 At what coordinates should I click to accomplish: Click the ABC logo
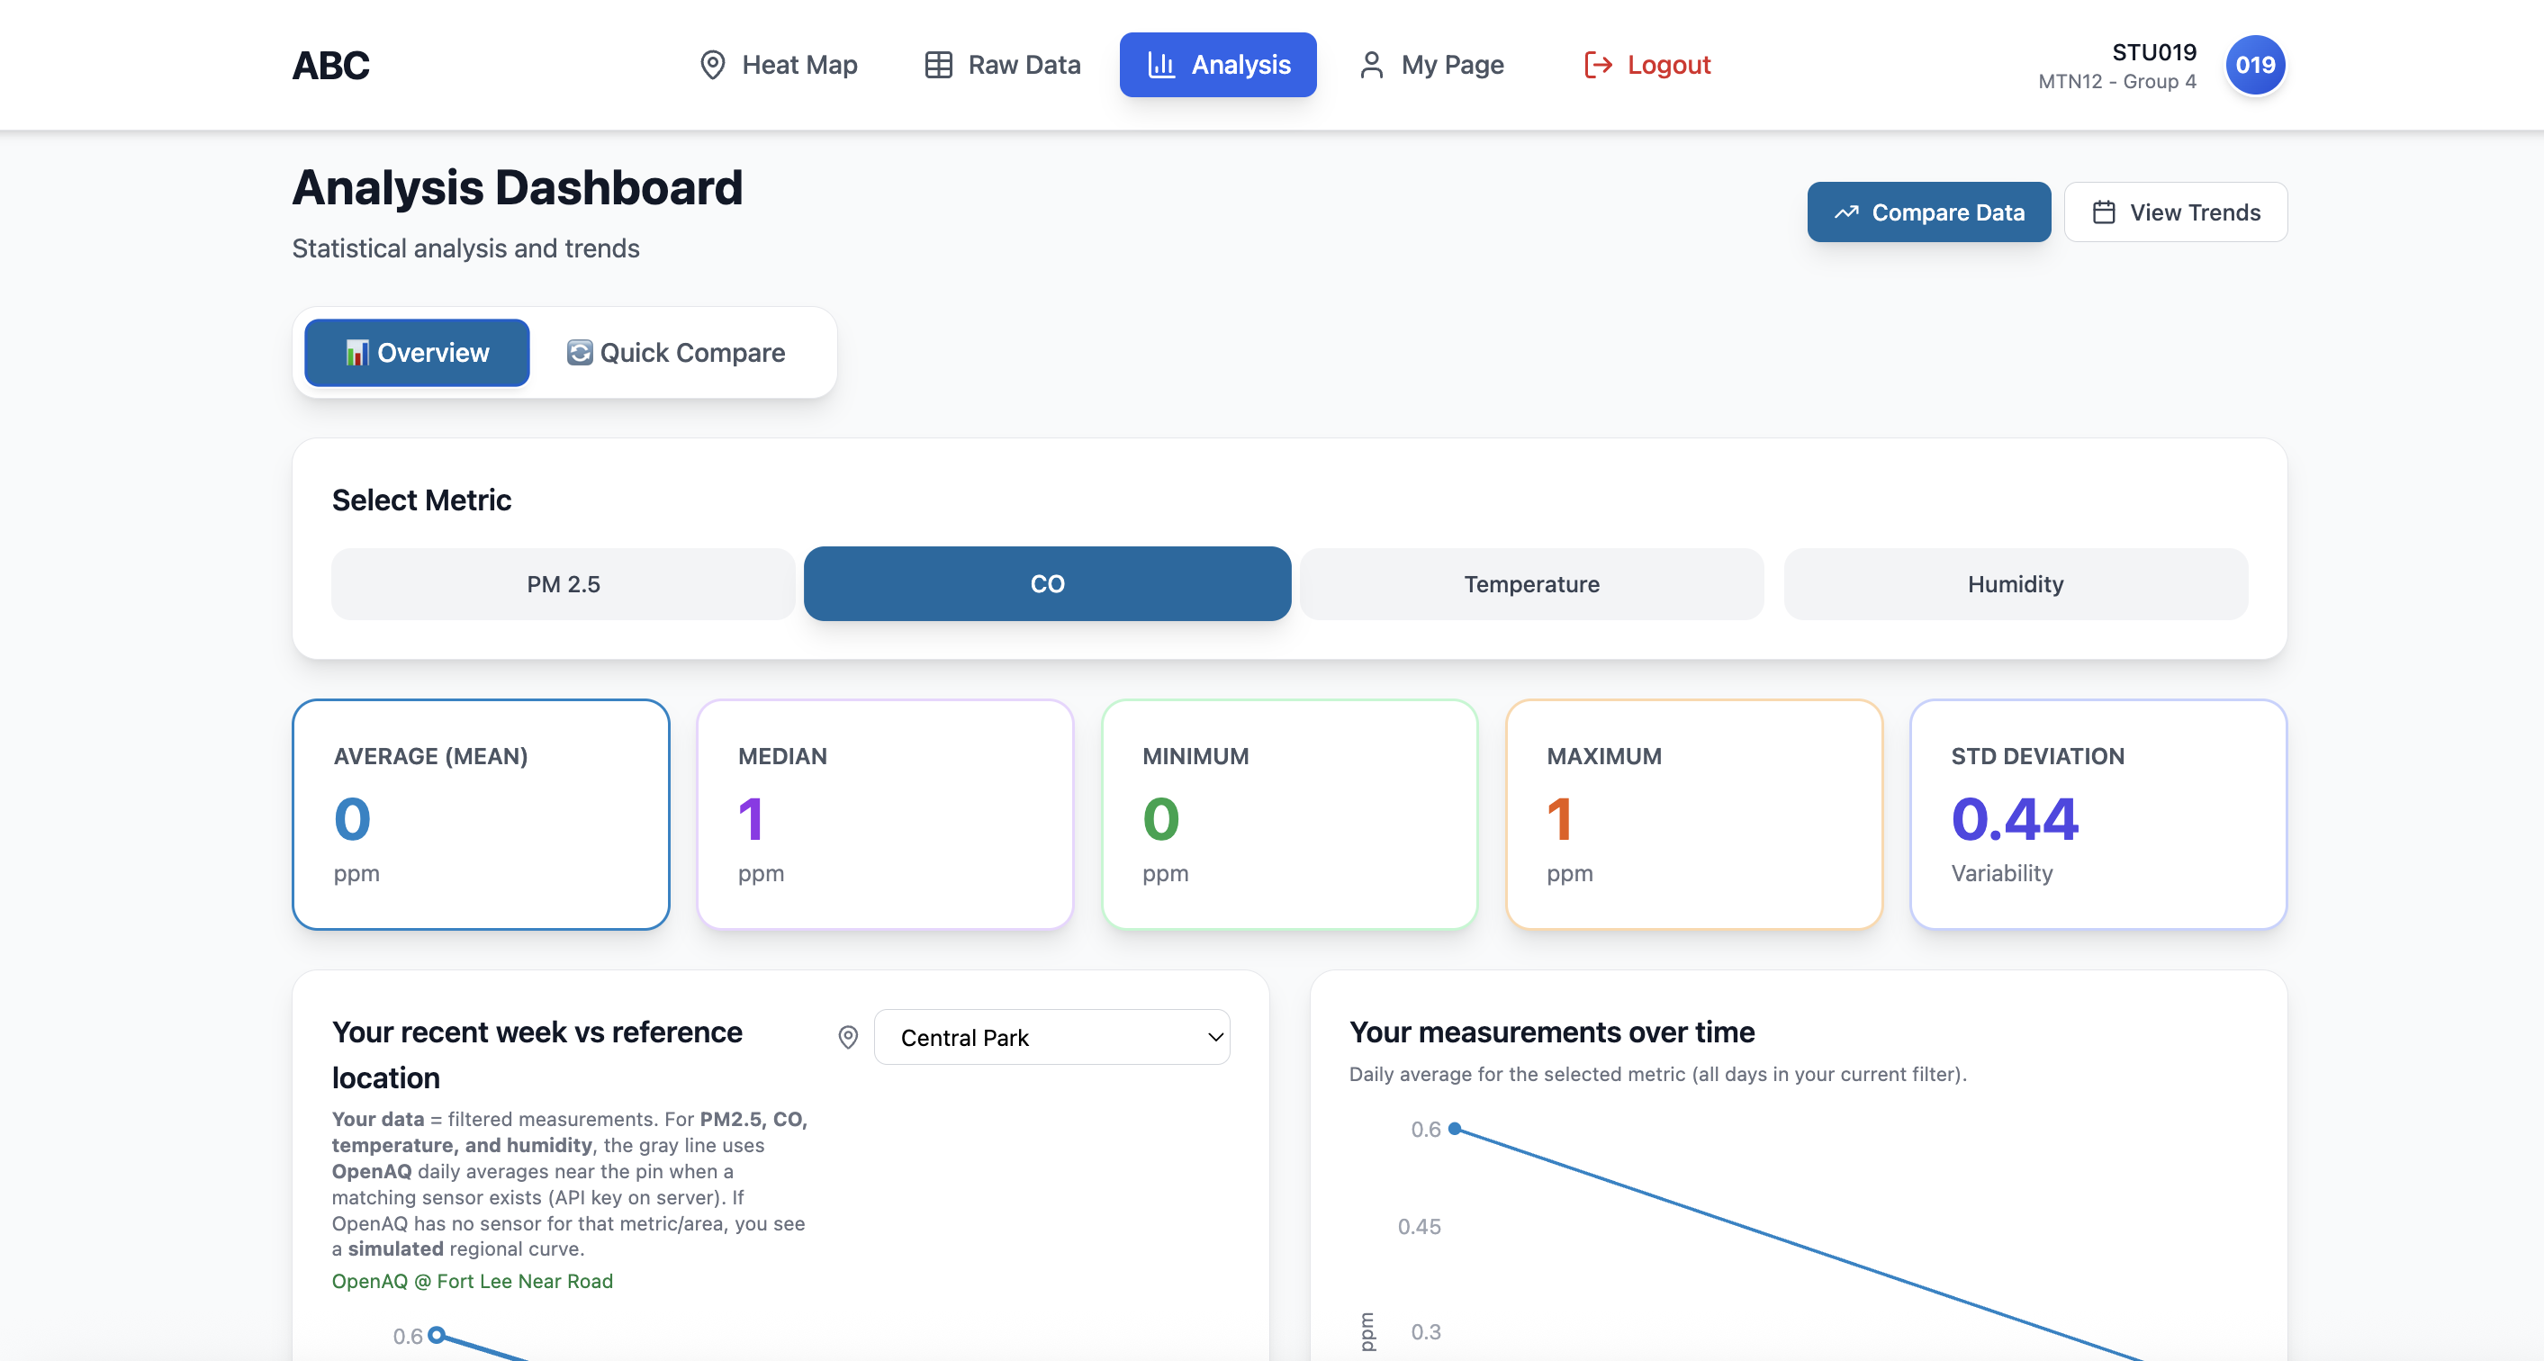(331, 65)
